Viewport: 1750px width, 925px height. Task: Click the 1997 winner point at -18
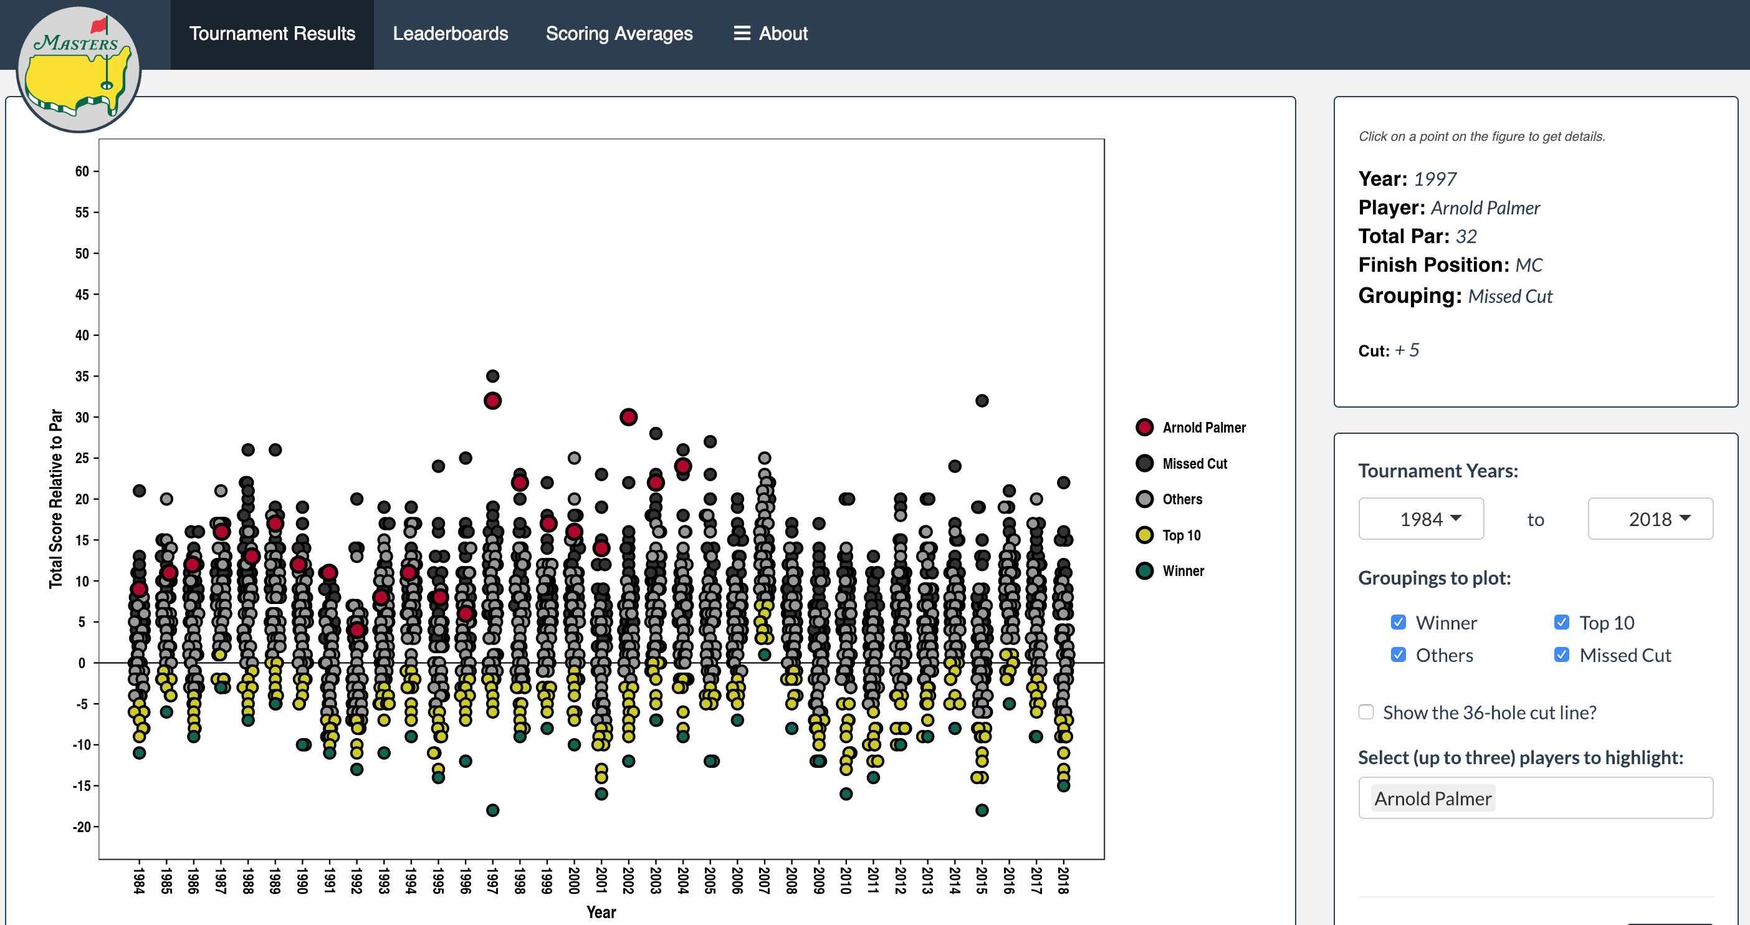point(492,810)
